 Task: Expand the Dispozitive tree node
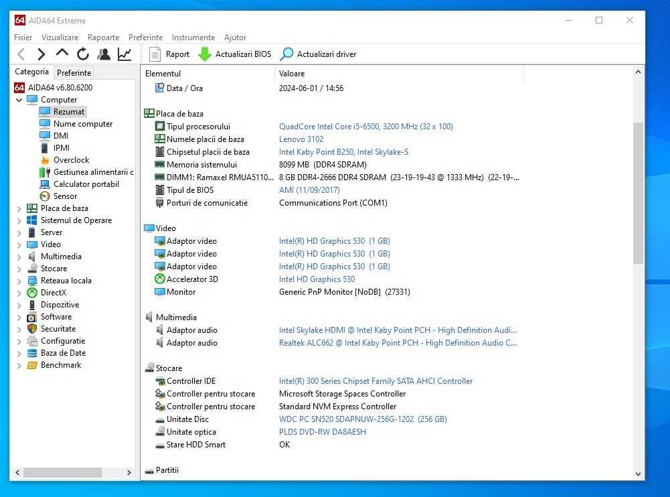click(19, 305)
